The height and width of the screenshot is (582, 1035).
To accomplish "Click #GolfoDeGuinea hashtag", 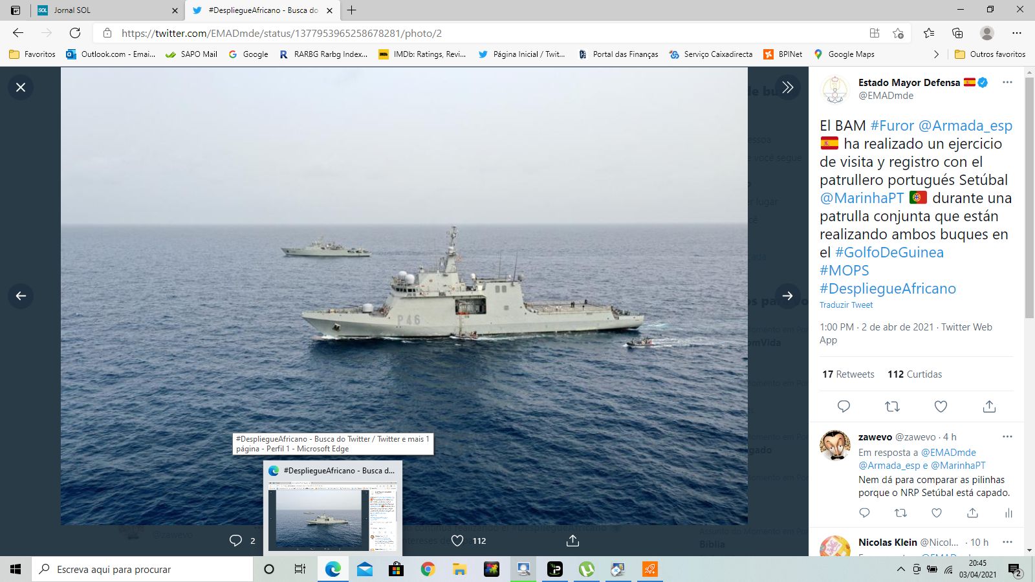I will point(889,252).
